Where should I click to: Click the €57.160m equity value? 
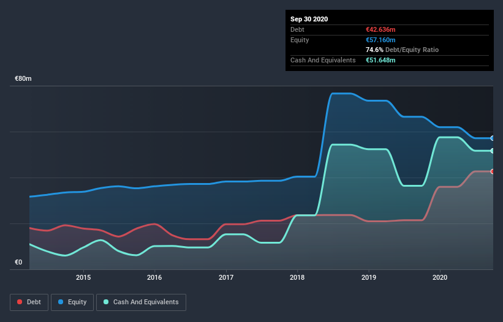click(380, 40)
